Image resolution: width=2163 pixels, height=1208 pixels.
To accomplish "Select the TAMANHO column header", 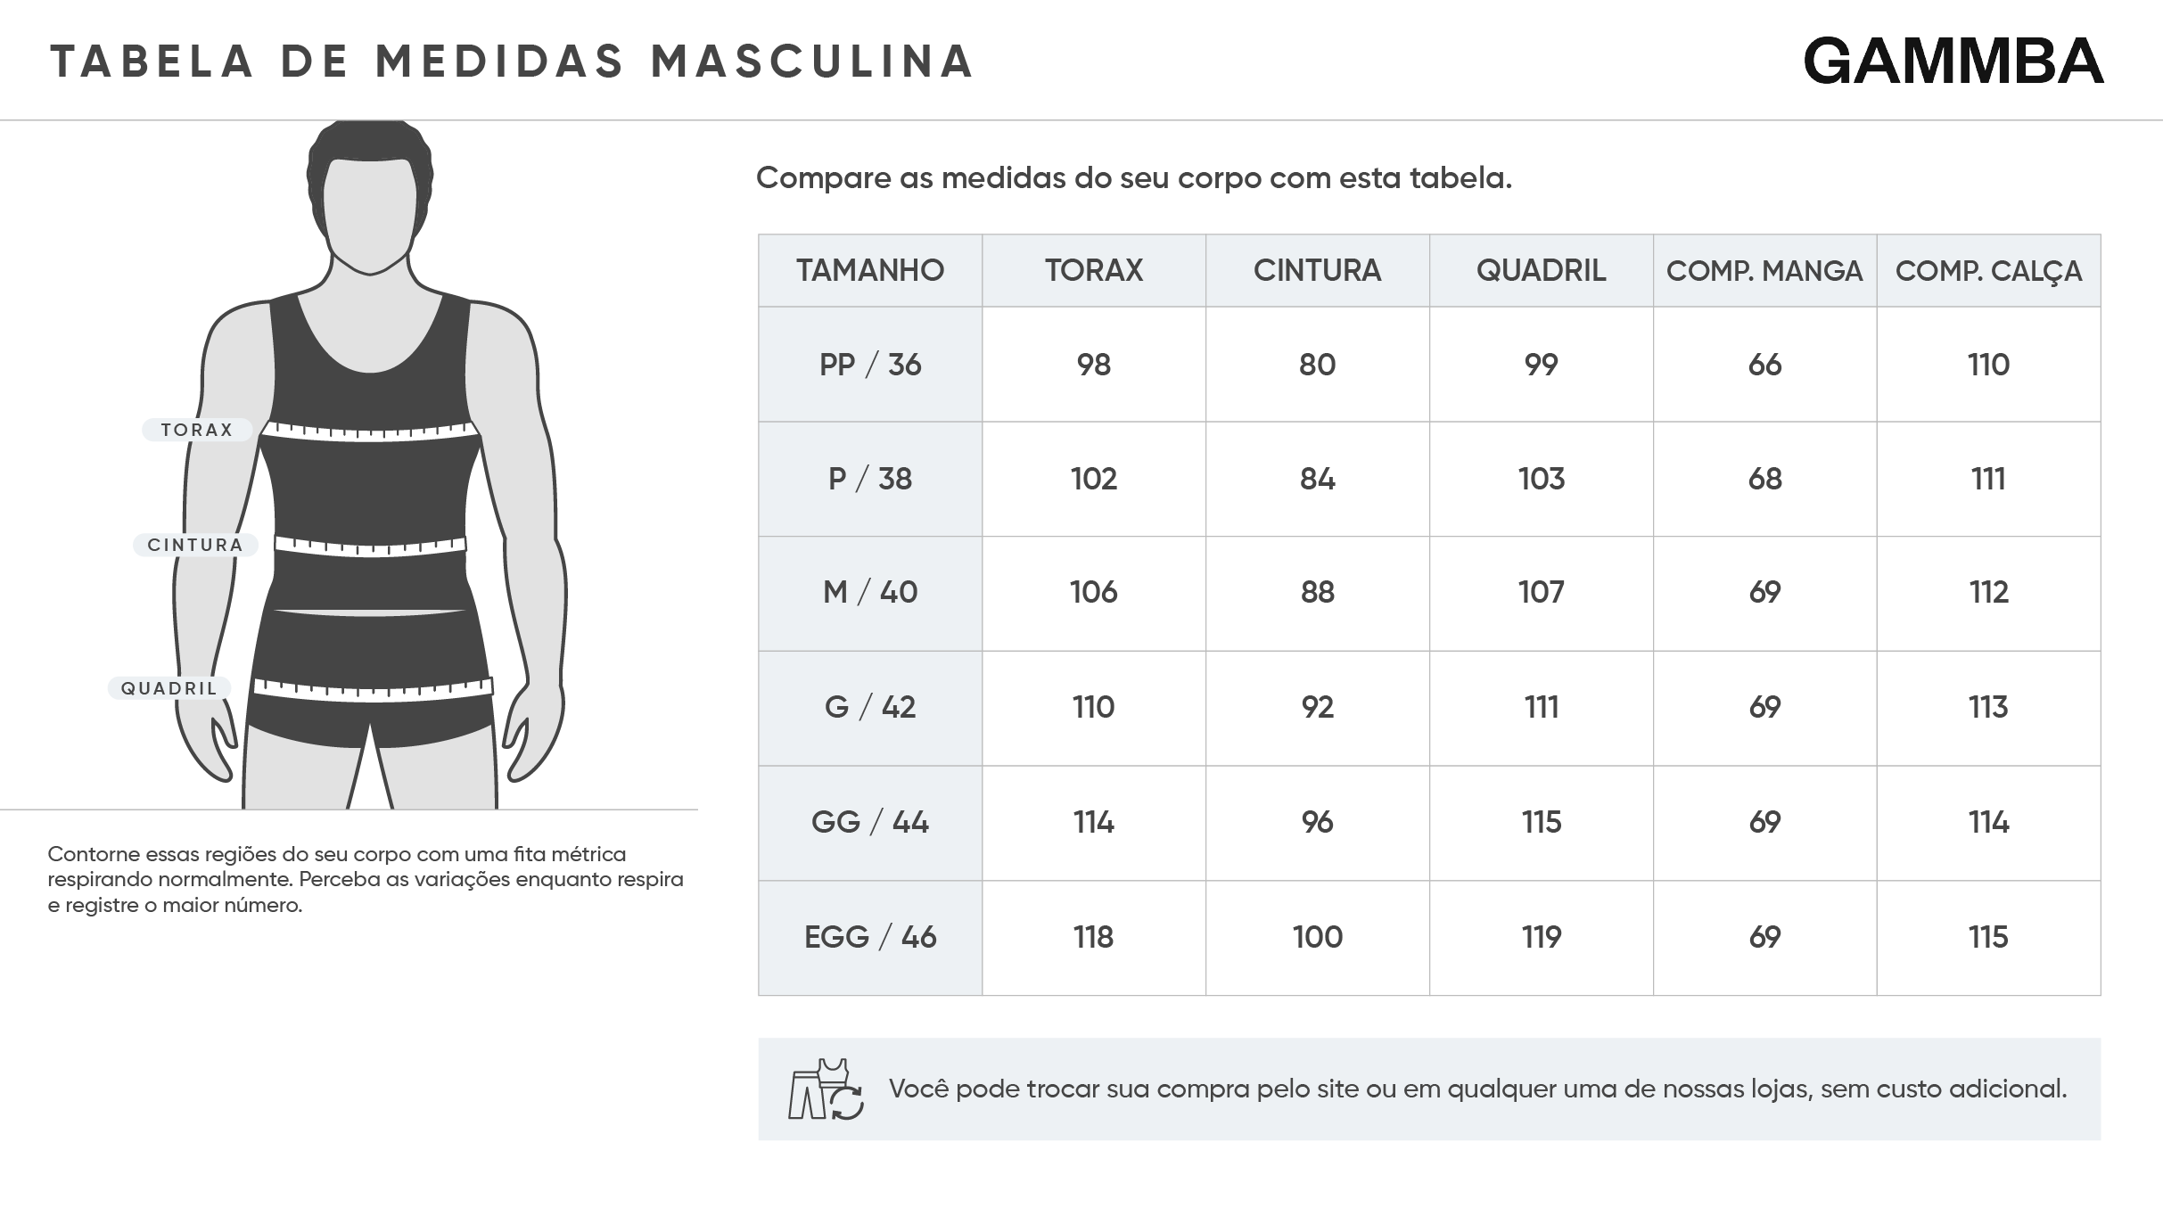I will click(x=870, y=270).
